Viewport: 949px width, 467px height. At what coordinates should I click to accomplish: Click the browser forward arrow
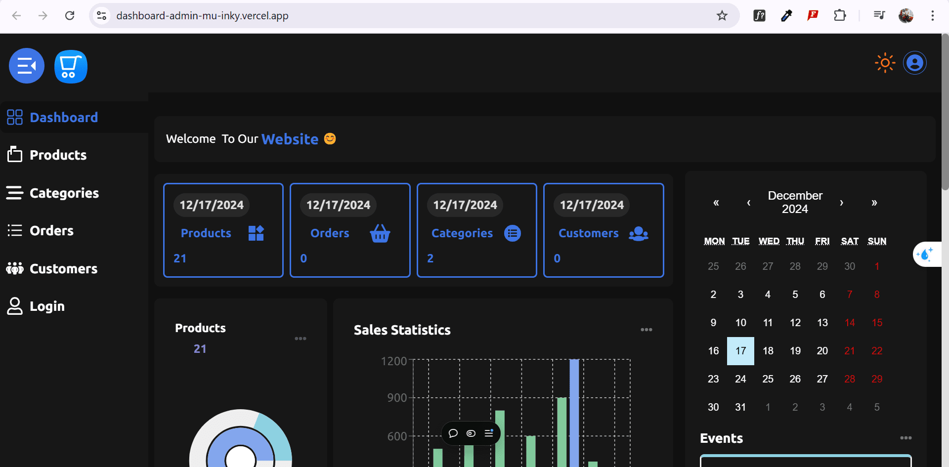click(x=43, y=16)
